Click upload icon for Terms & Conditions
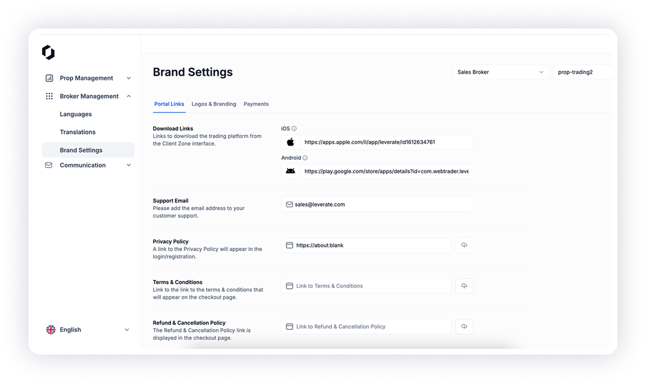Screen dimensions: 646x383 [464, 286]
